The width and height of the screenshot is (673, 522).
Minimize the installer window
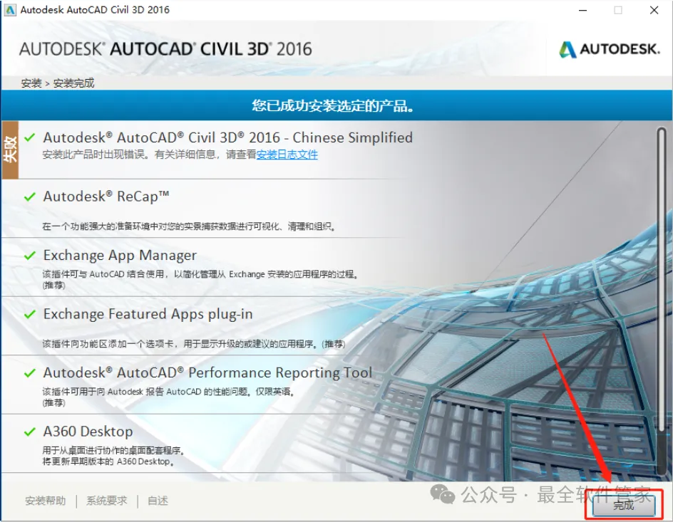pyautogui.click(x=582, y=10)
